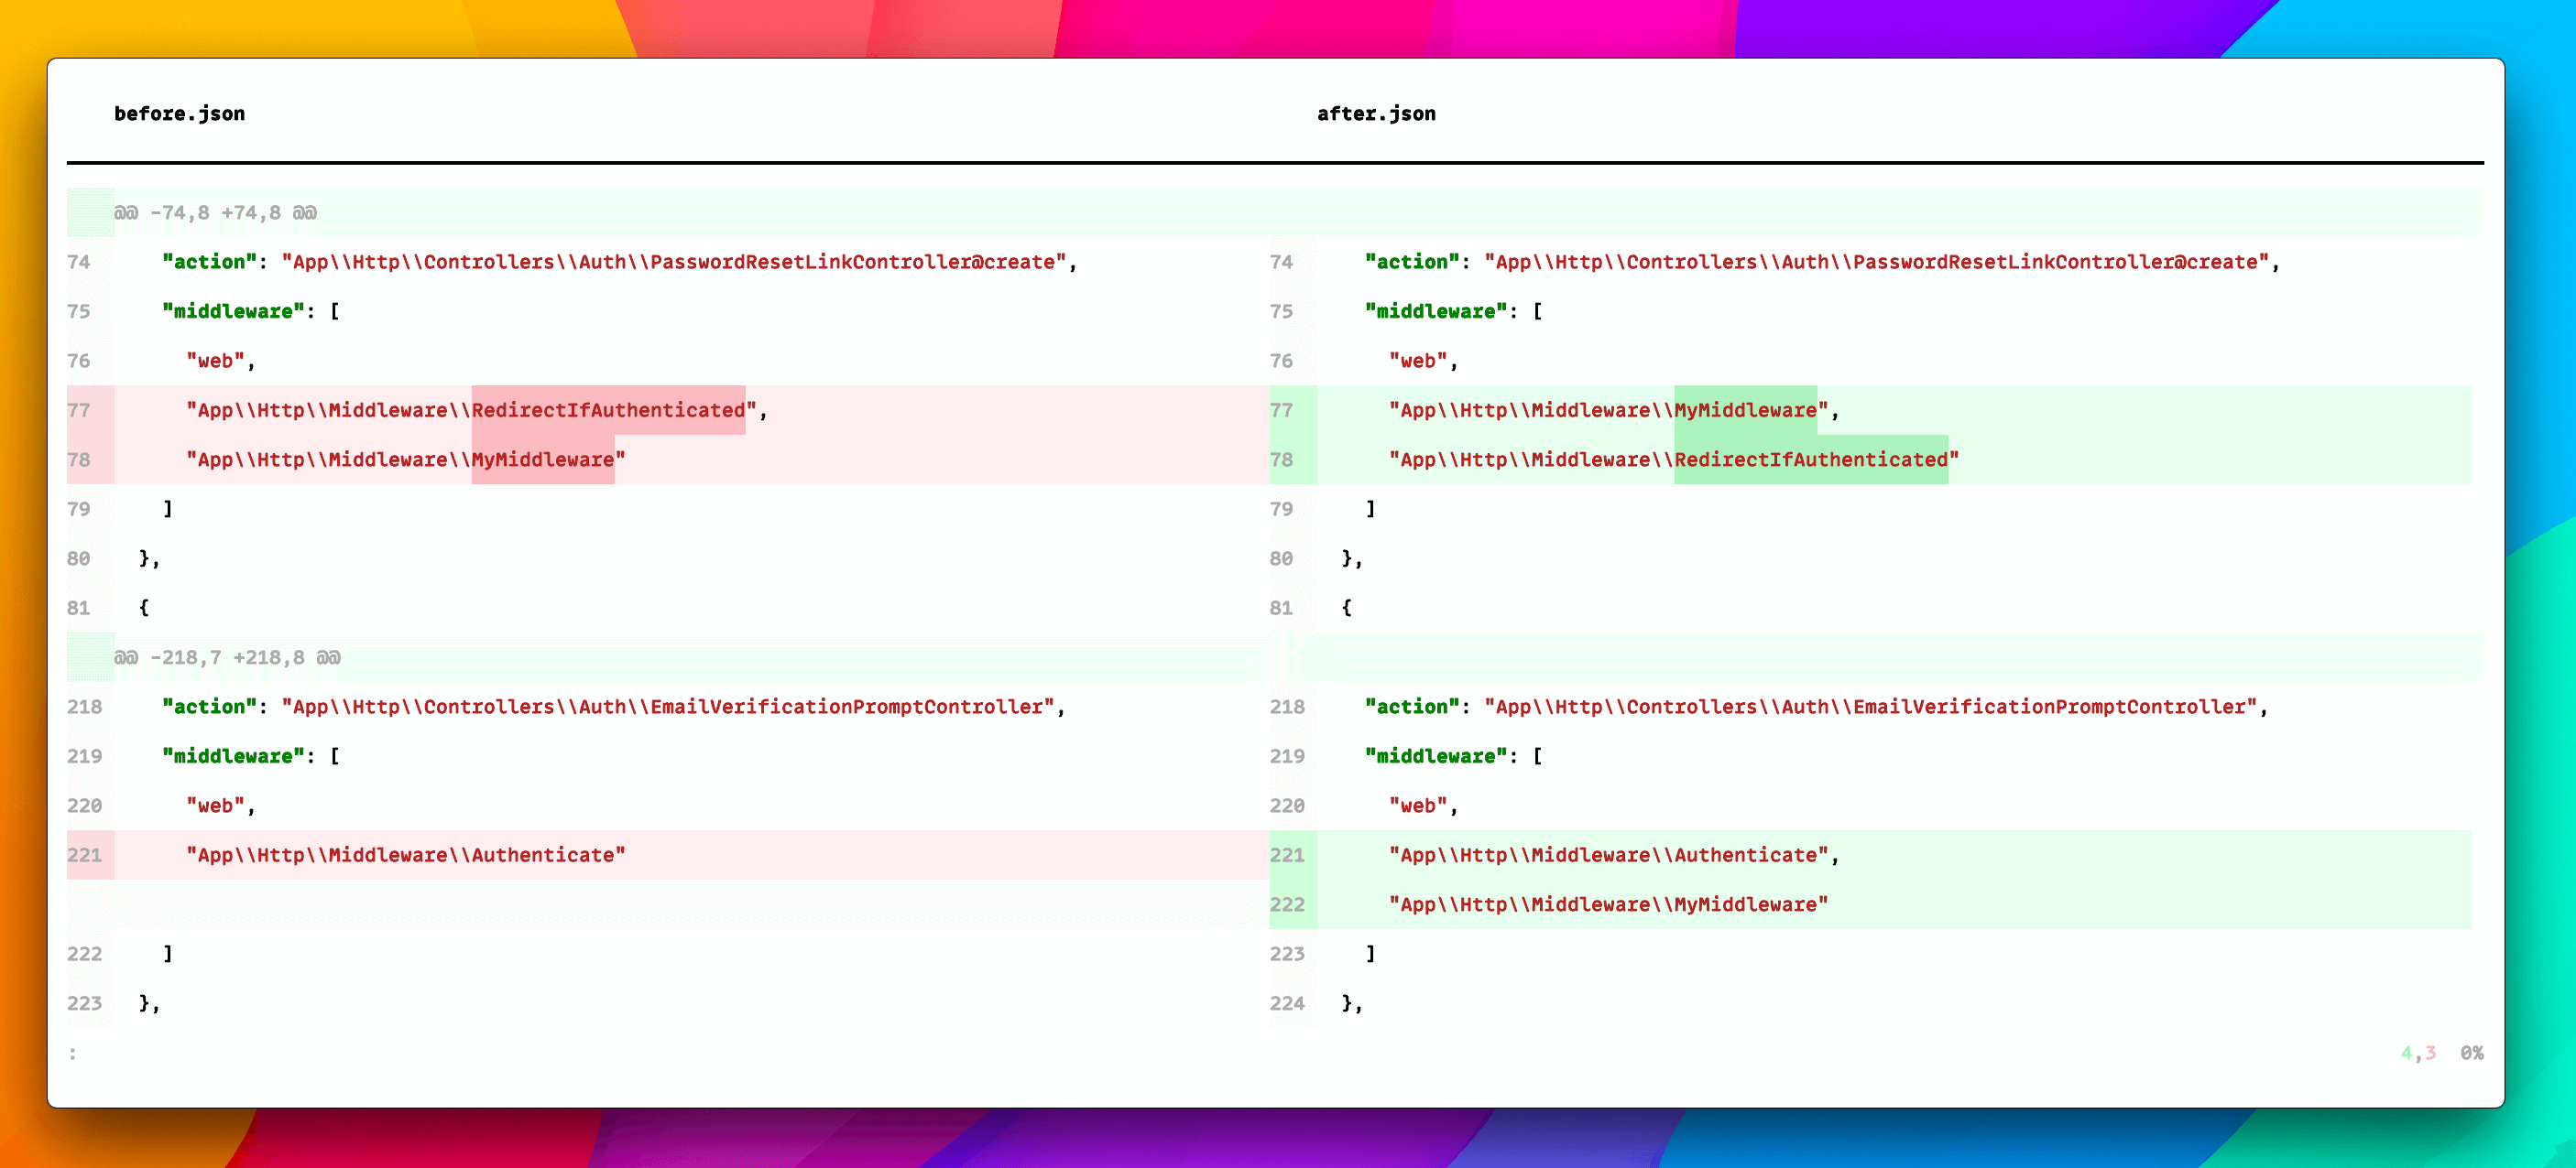Click line number 221 in left pane
This screenshot has height=1168, width=2576.
[x=85, y=855]
